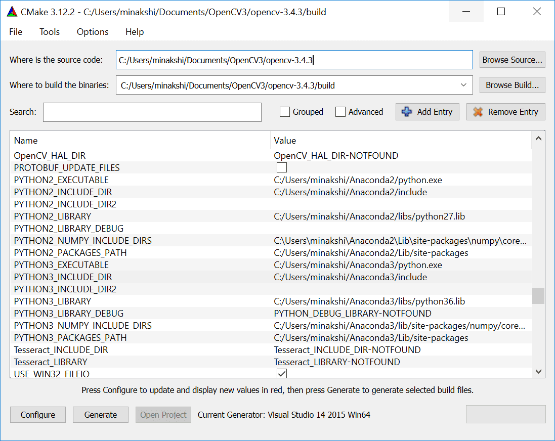555x441 pixels.
Task: Click the Browse Source button
Action: [x=512, y=60]
